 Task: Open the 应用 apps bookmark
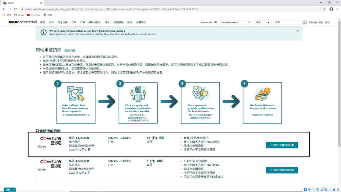coord(7,15)
